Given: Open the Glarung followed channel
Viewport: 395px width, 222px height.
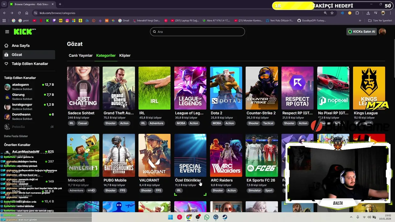Looking at the screenshot, I should point(29,97).
